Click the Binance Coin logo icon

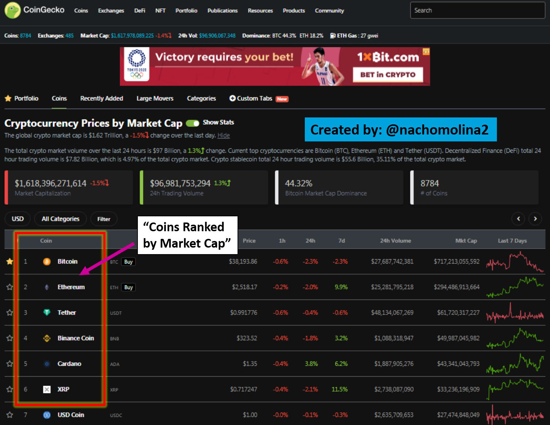(47, 338)
